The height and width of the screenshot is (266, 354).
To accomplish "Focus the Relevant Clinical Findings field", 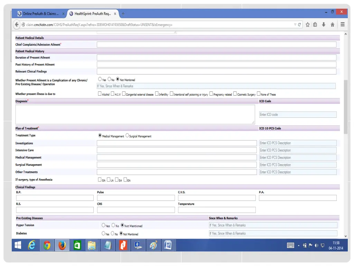I will point(216,71).
